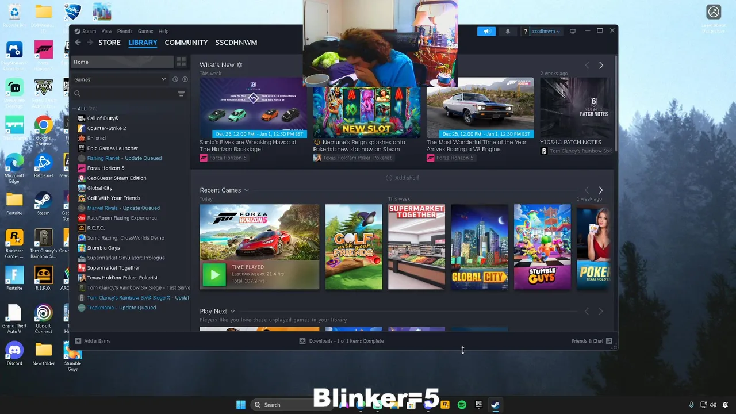Expand the Recent Games shelf dropdown
The width and height of the screenshot is (736, 414).
tap(246, 190)
